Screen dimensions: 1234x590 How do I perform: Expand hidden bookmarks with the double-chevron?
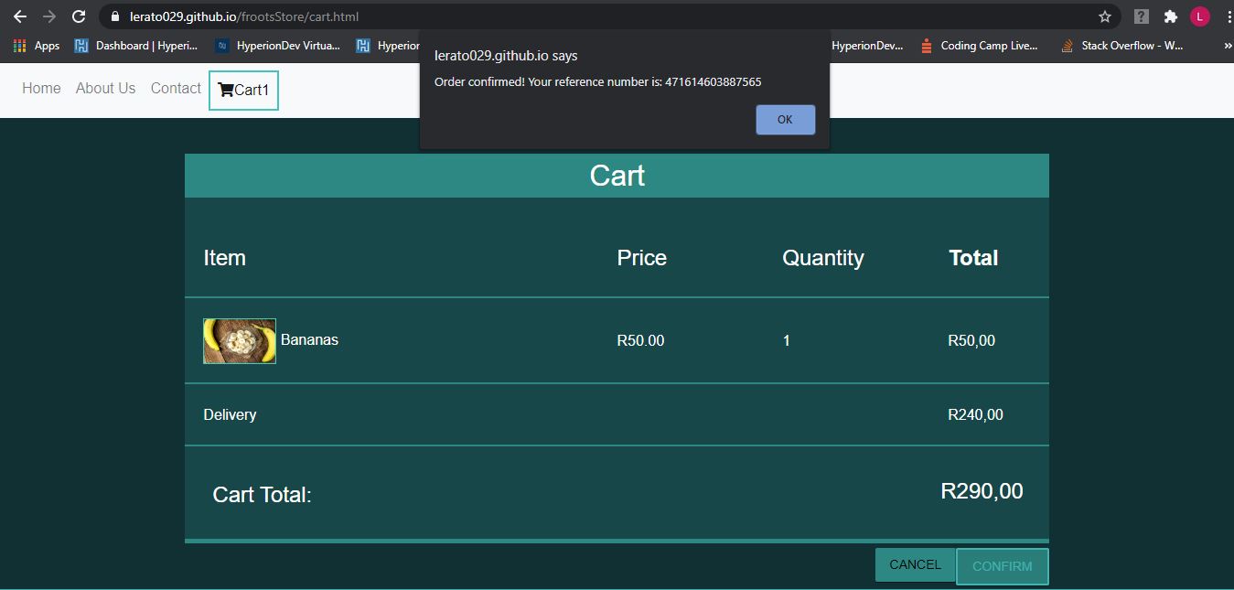1229,45
